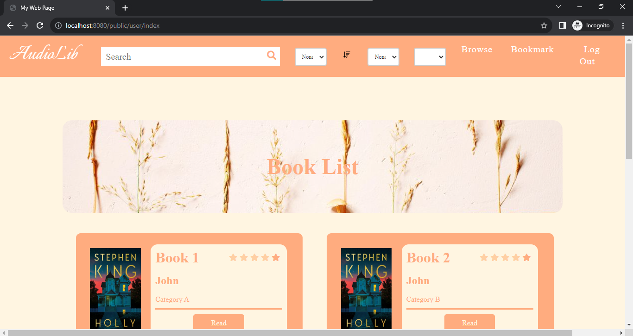Click Read button for Book 2
The width and height of the screenshot is (633, 336).
(x=469, y=322)
